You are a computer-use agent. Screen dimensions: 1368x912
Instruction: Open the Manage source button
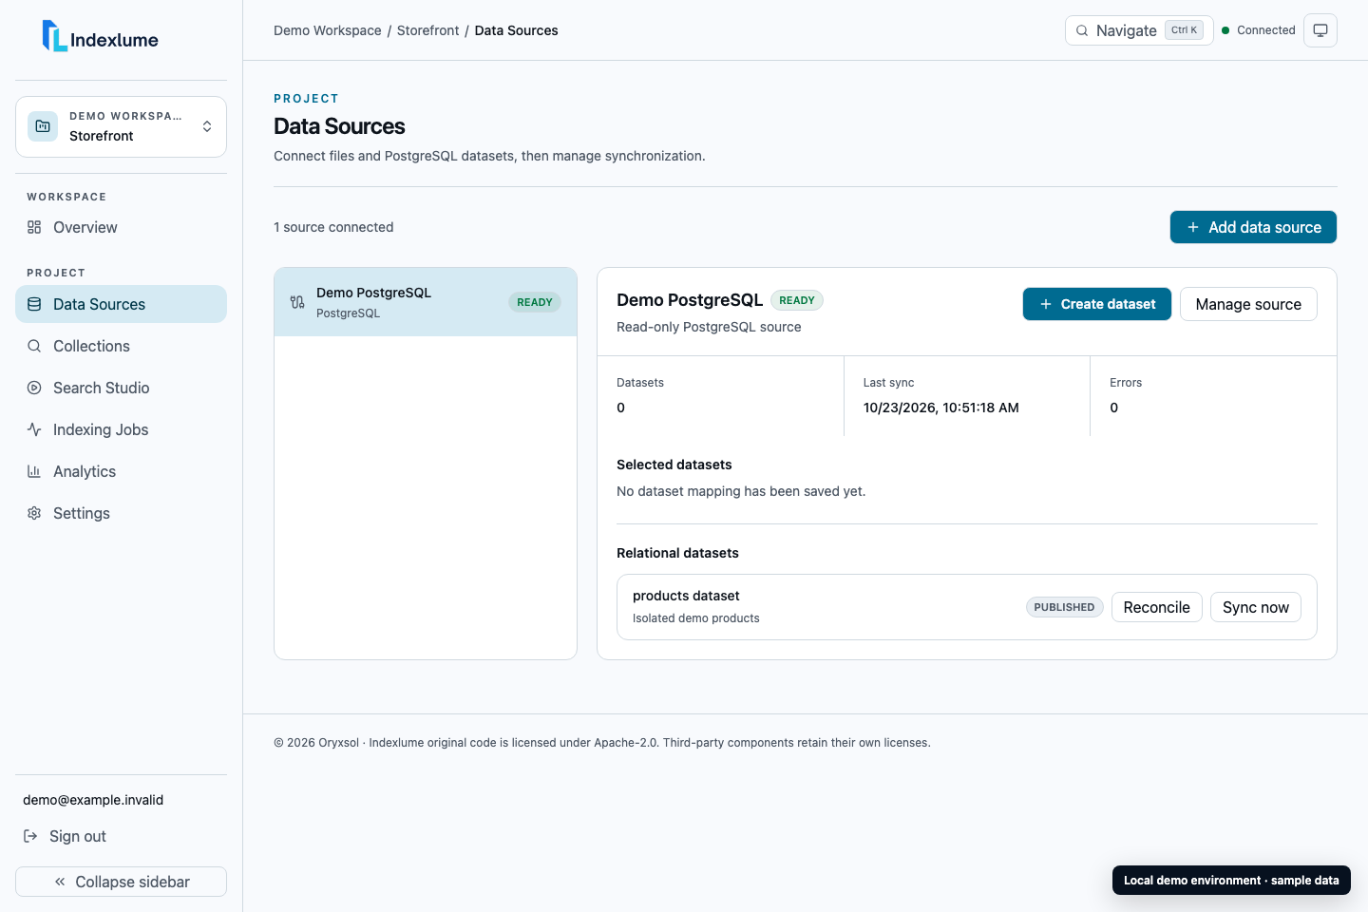coord(1248,304)
